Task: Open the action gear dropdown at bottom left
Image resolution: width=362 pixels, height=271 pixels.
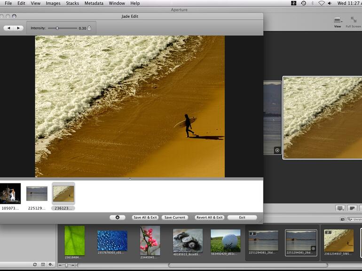Action: coord(51,264)
